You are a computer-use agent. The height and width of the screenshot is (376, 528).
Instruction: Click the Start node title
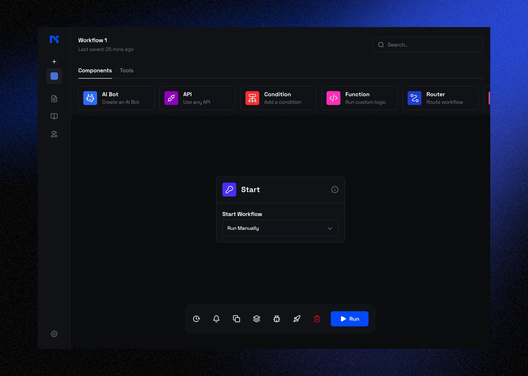point(250,190)
